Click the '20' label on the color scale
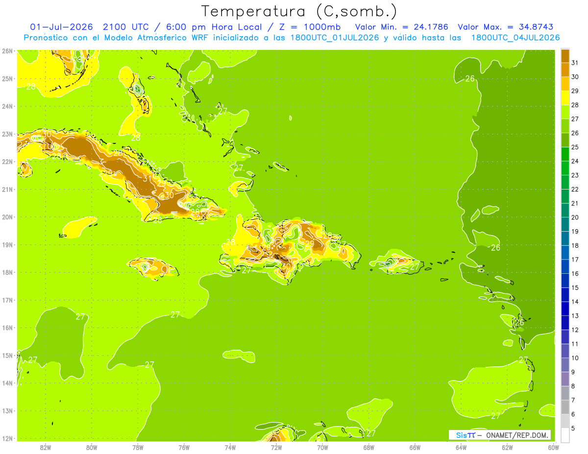Screen dimensions: 588x454 575,217
